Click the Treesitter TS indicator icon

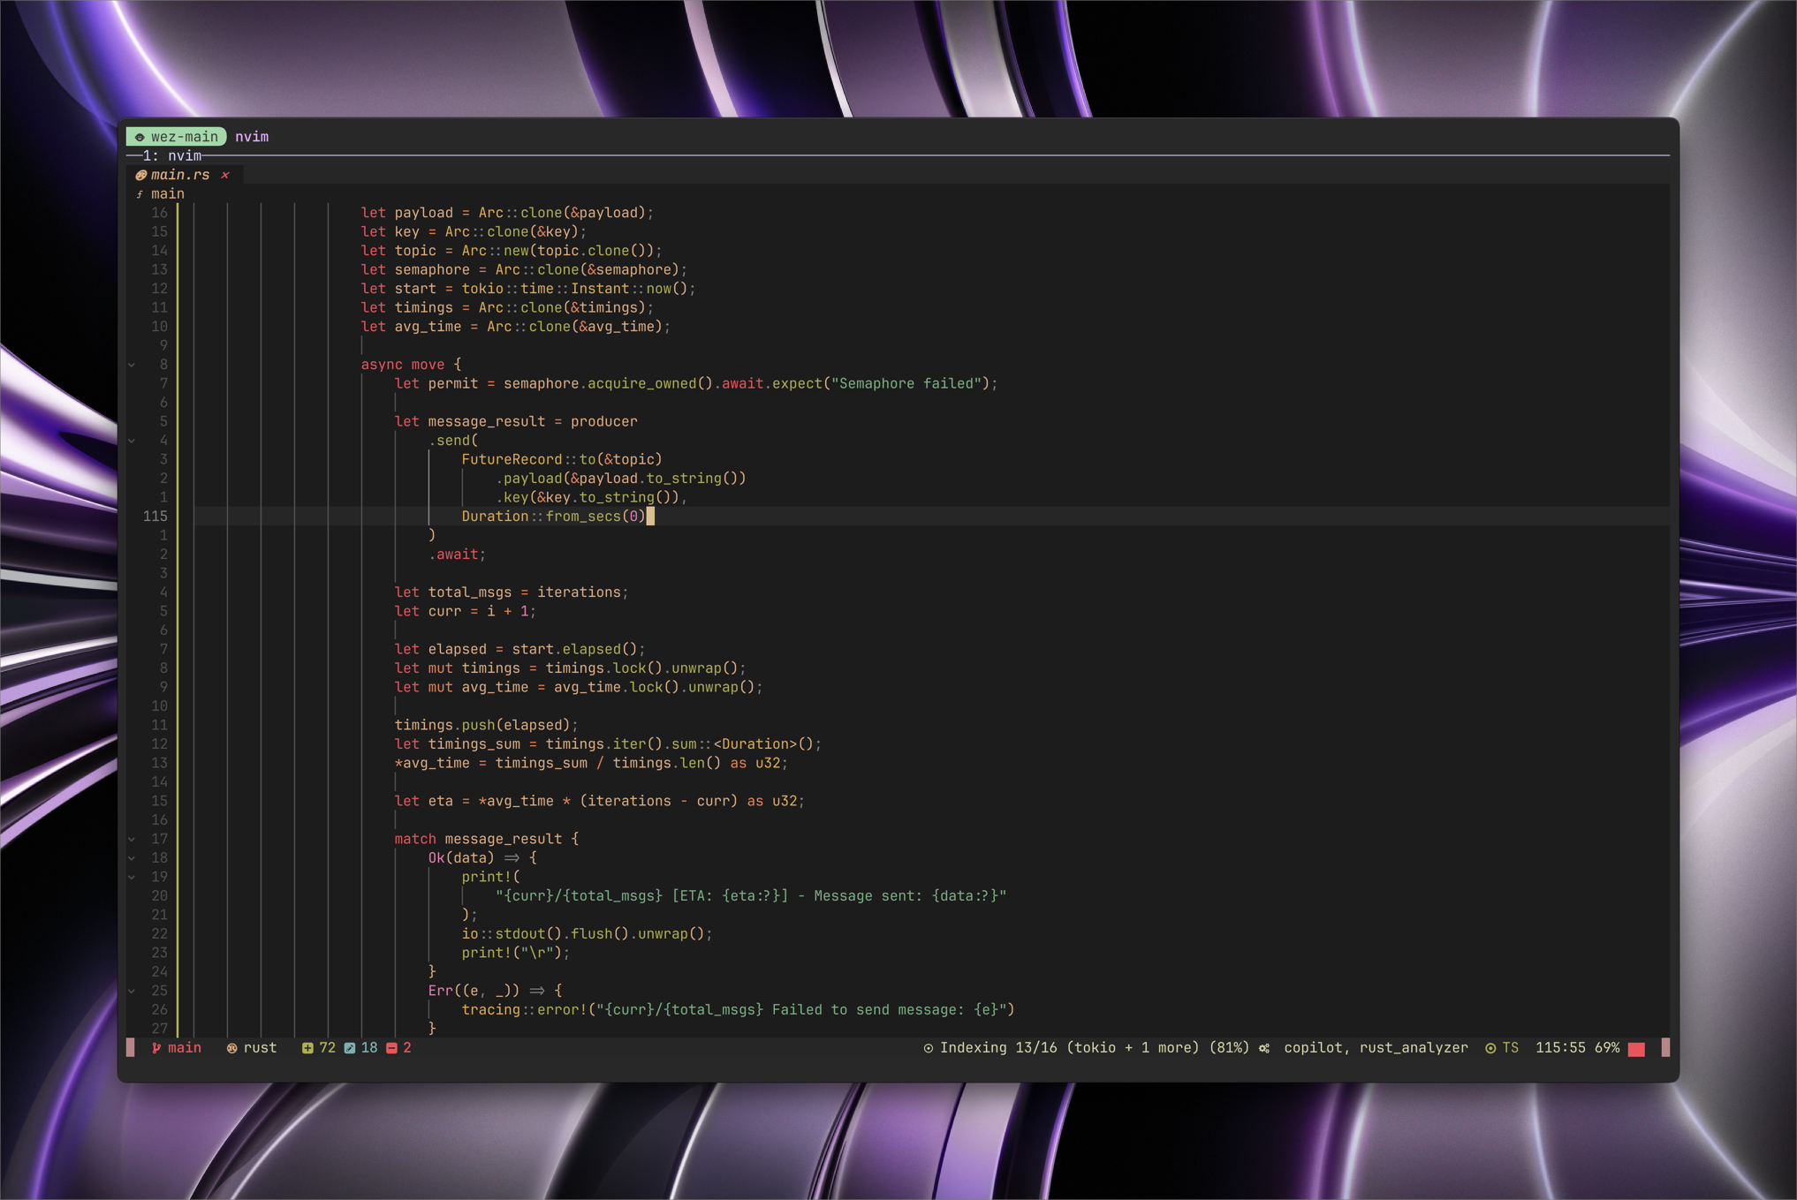point(1490,1048)
